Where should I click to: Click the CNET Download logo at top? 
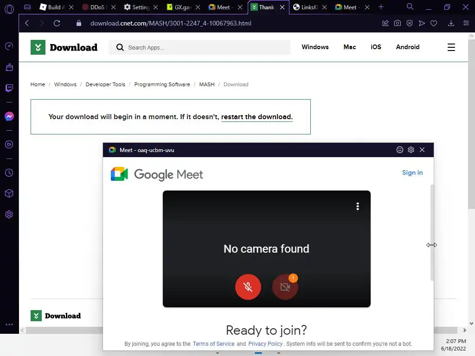point(64,47)
